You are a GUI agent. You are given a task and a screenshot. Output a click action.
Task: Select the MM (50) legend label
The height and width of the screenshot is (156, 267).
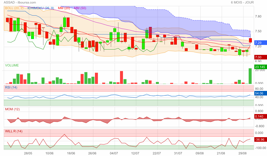(80, 8)
